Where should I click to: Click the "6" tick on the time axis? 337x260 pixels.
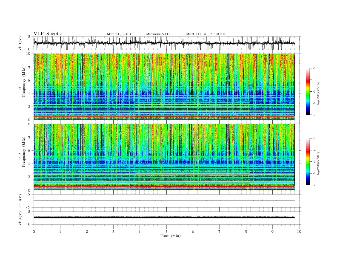193,232
